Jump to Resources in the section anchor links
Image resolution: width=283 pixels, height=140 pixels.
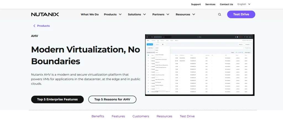[x=164, y=116]
